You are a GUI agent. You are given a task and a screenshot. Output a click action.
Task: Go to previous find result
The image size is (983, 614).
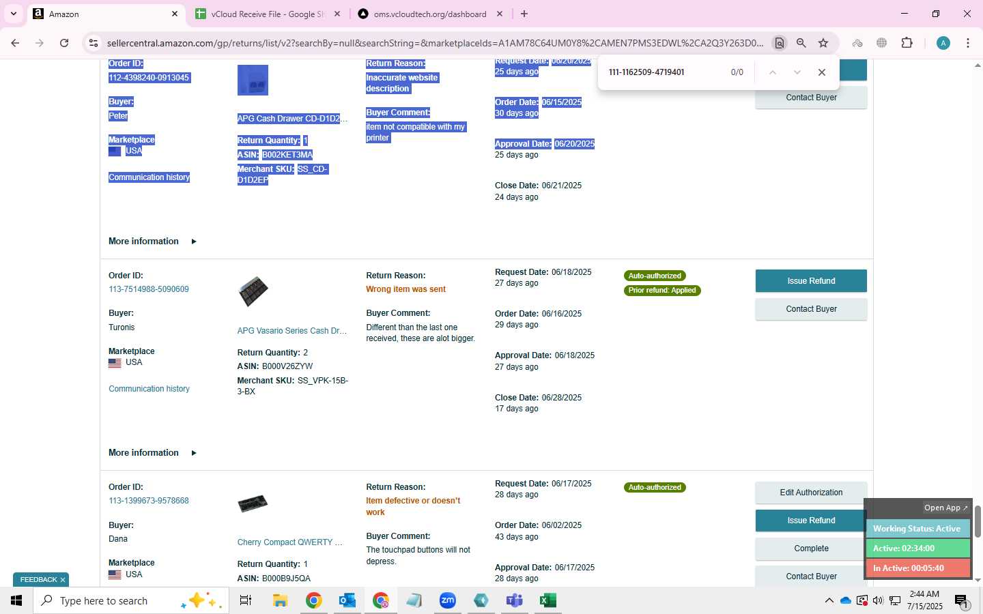pyautogui.click(x=773, y=72)
